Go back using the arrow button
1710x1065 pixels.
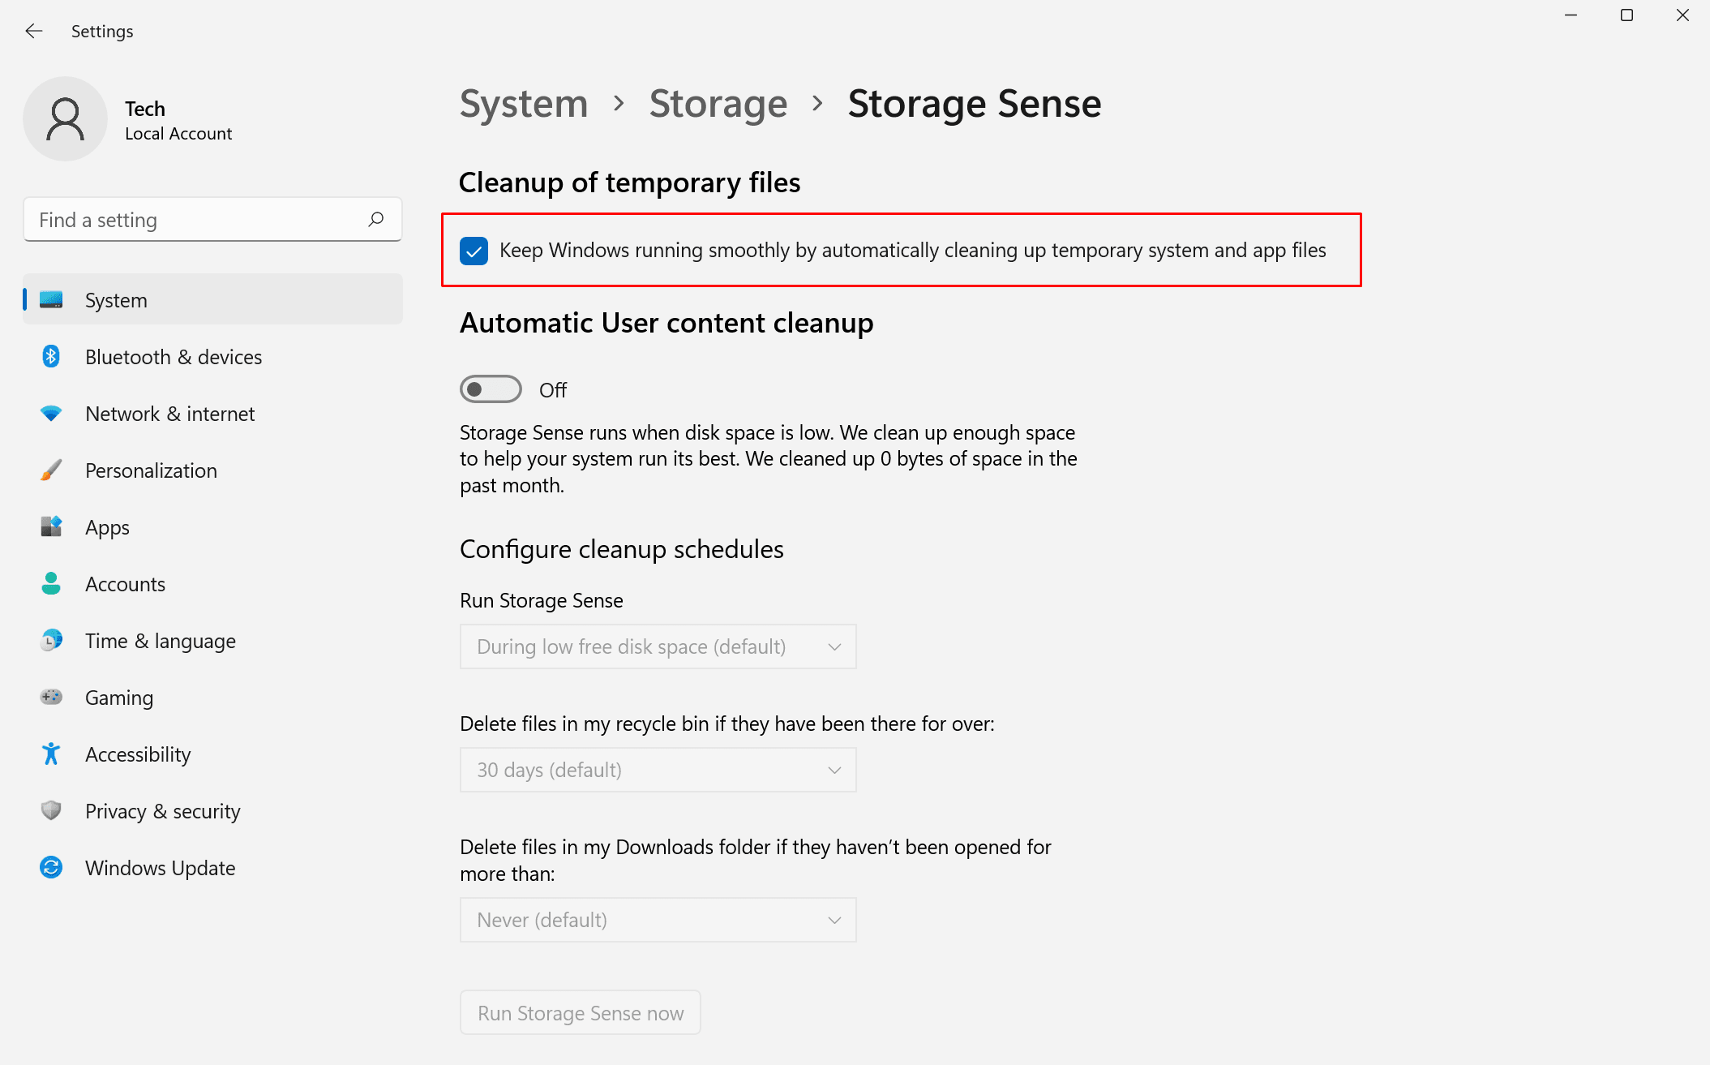tap(34, 31)
